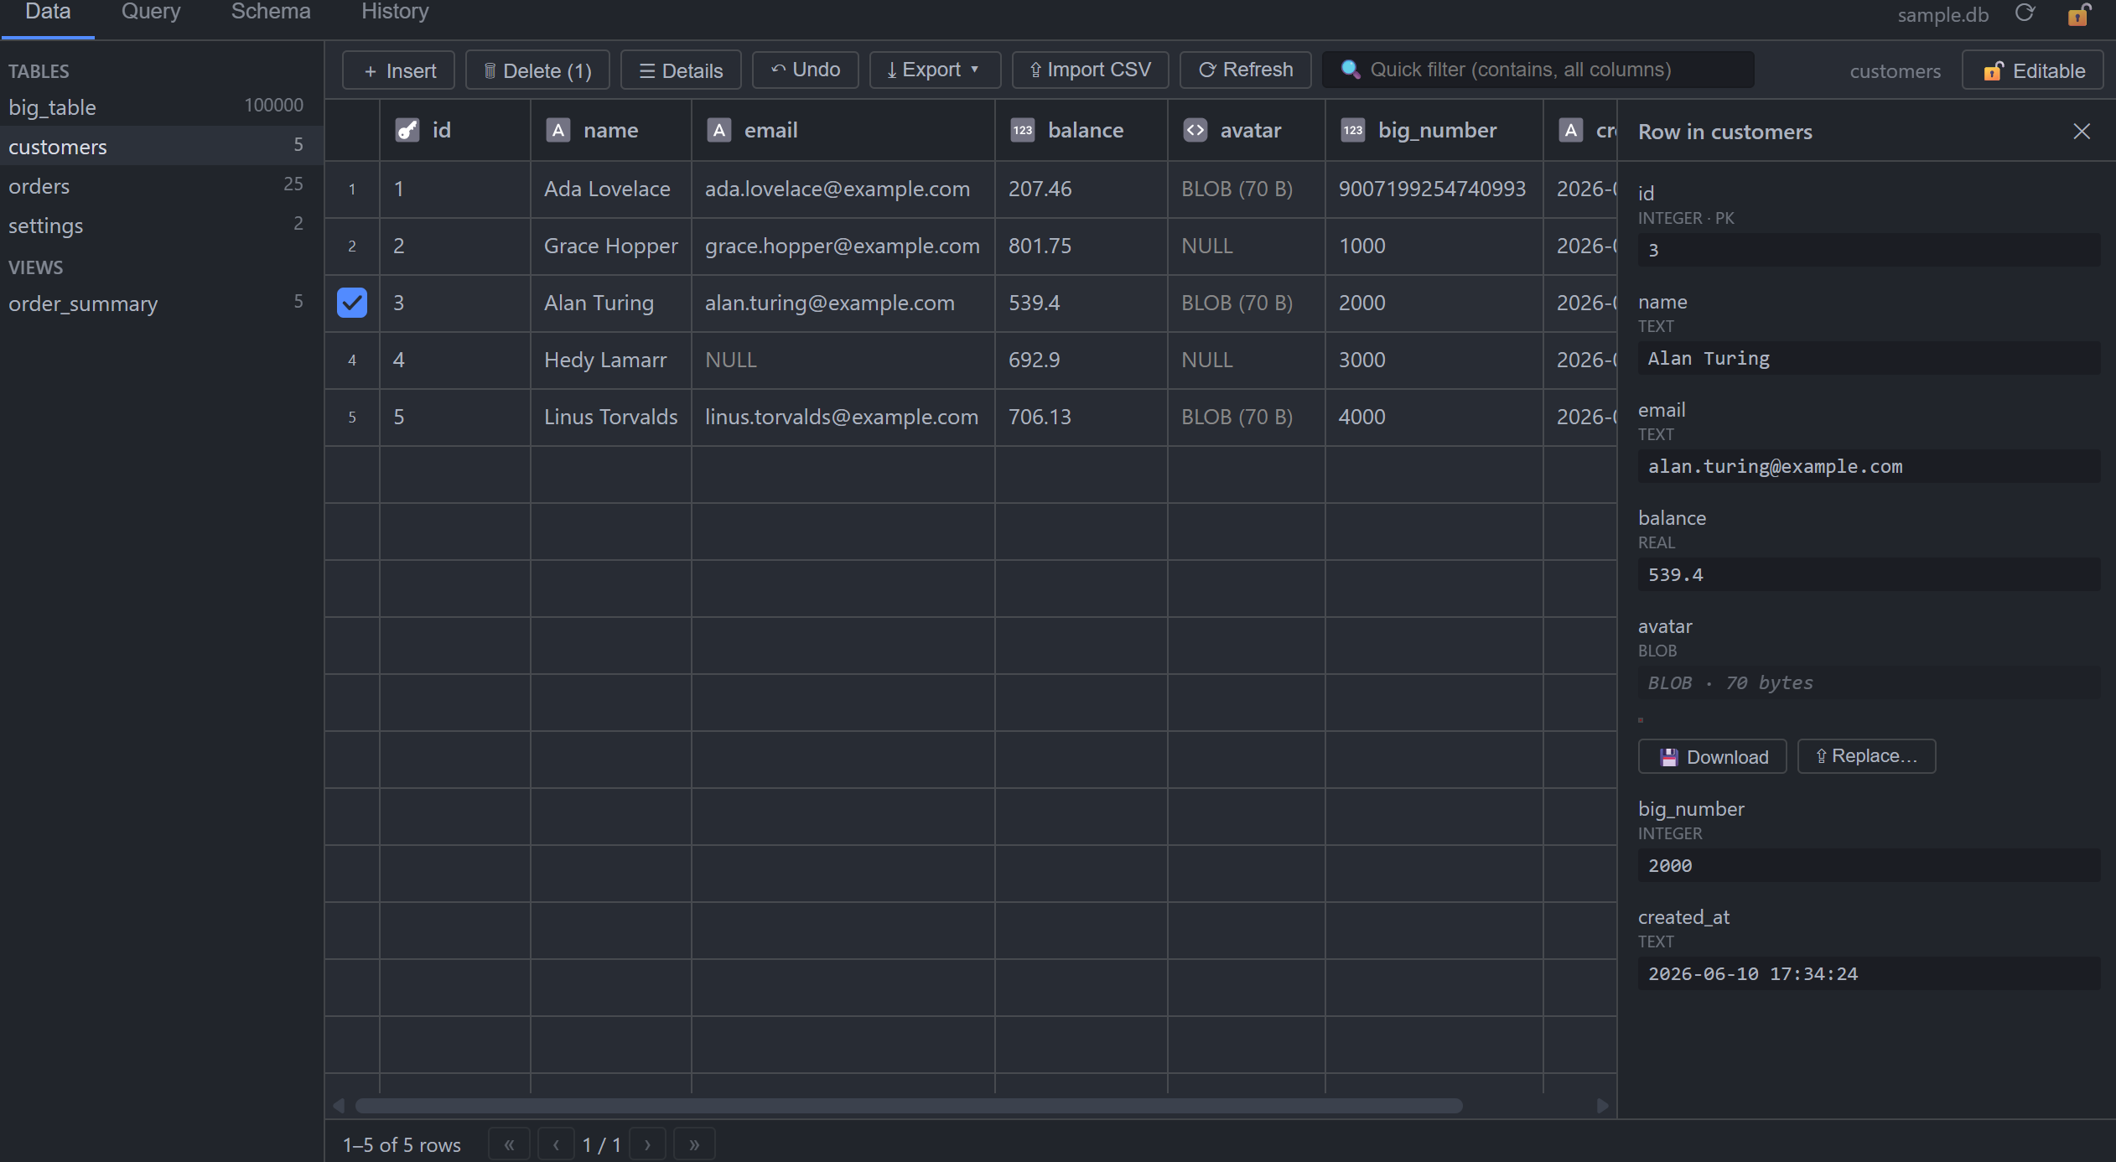2116x1162 pixels.
Task: Sort by the email column header
Action: click(843, 130)
